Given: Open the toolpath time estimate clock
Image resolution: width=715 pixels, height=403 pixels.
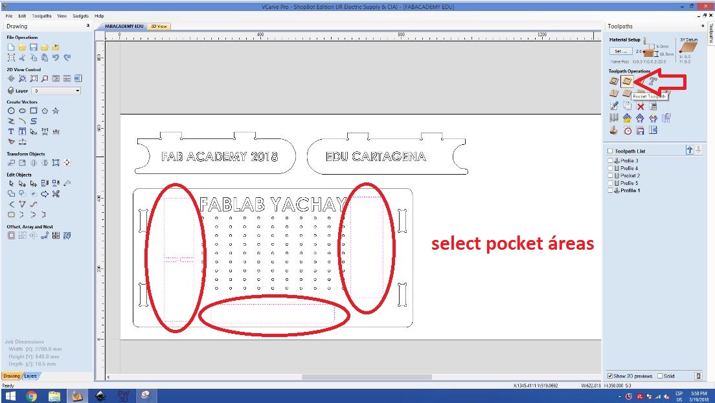Looking at the screenshot, I should coord(628,131).
